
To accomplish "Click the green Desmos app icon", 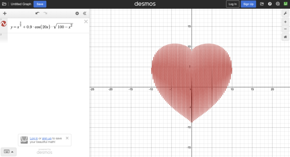I will click(x=286, y=4).
